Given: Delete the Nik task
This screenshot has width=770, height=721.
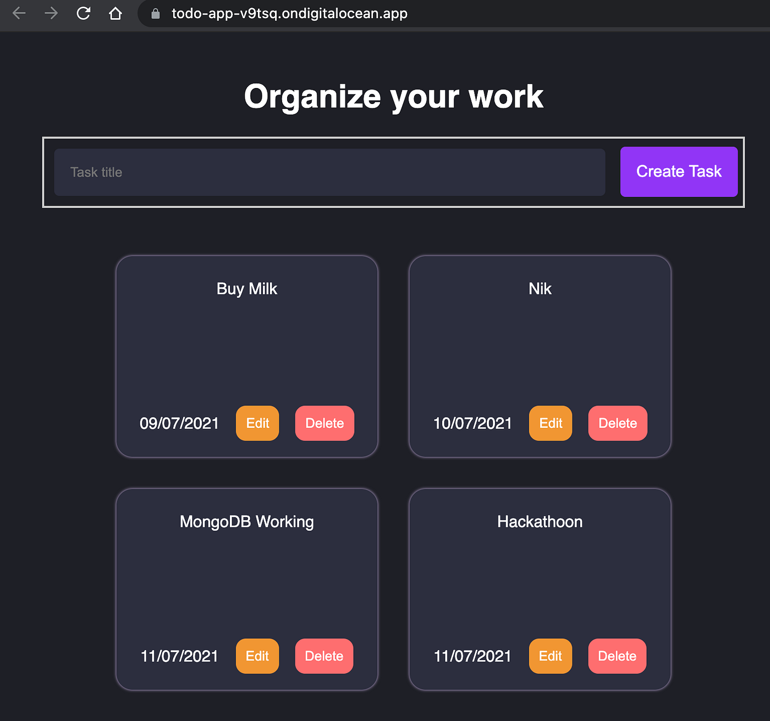Looking at the screenshot, I should click(617, 423).
